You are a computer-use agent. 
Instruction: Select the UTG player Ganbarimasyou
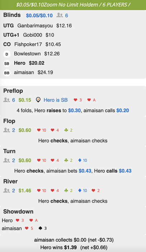[35, 26]
